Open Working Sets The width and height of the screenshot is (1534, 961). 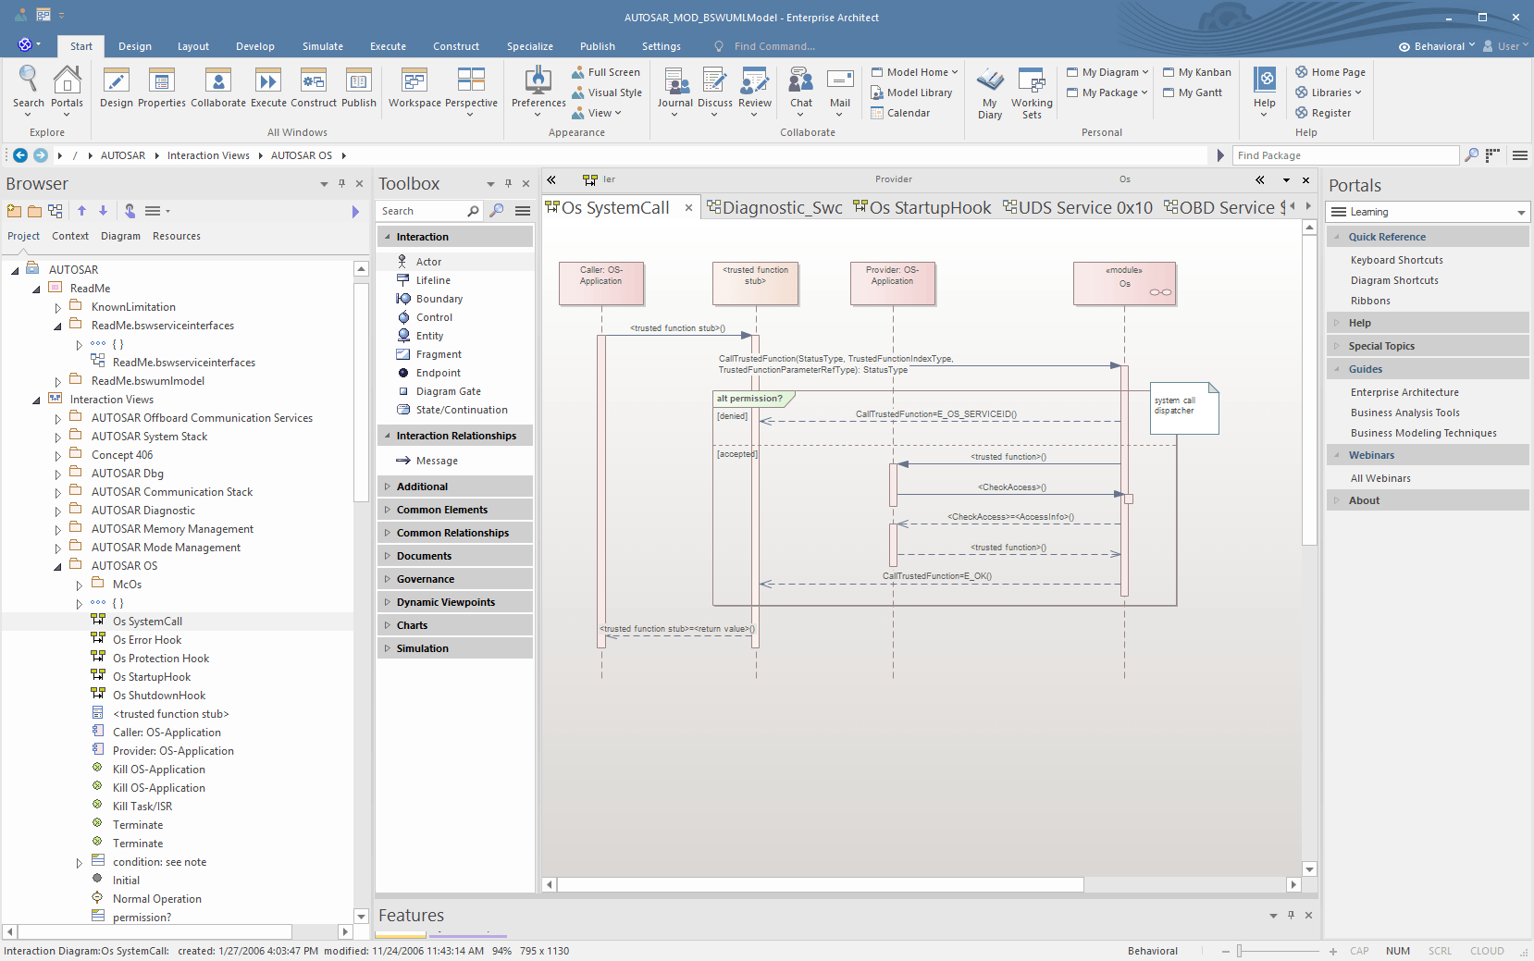click(1032, 92)
